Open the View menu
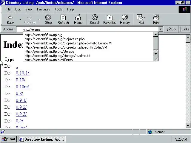This screenshot has width=191, height=143. point(29,9)
